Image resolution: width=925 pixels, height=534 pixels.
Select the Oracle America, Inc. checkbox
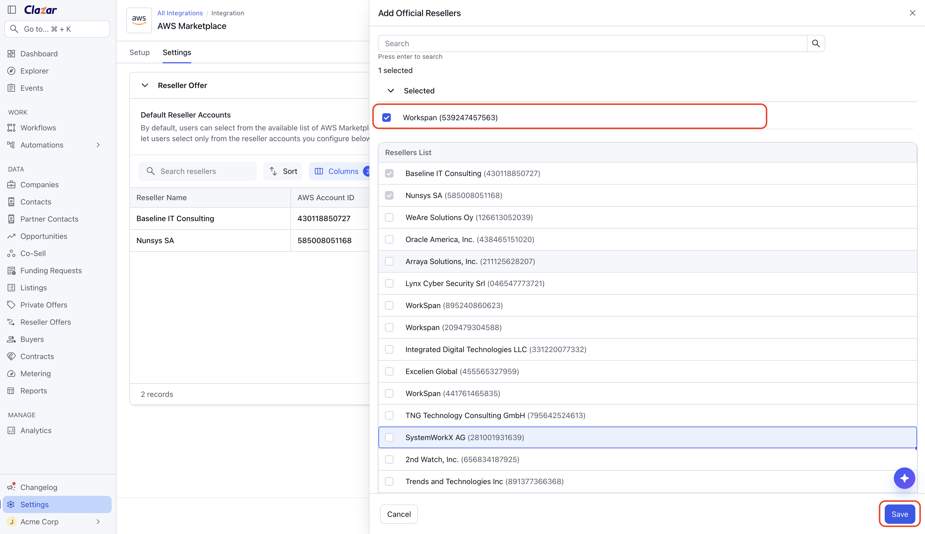point(389,239)
